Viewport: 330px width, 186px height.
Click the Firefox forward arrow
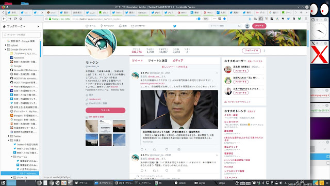click(10, 19)
